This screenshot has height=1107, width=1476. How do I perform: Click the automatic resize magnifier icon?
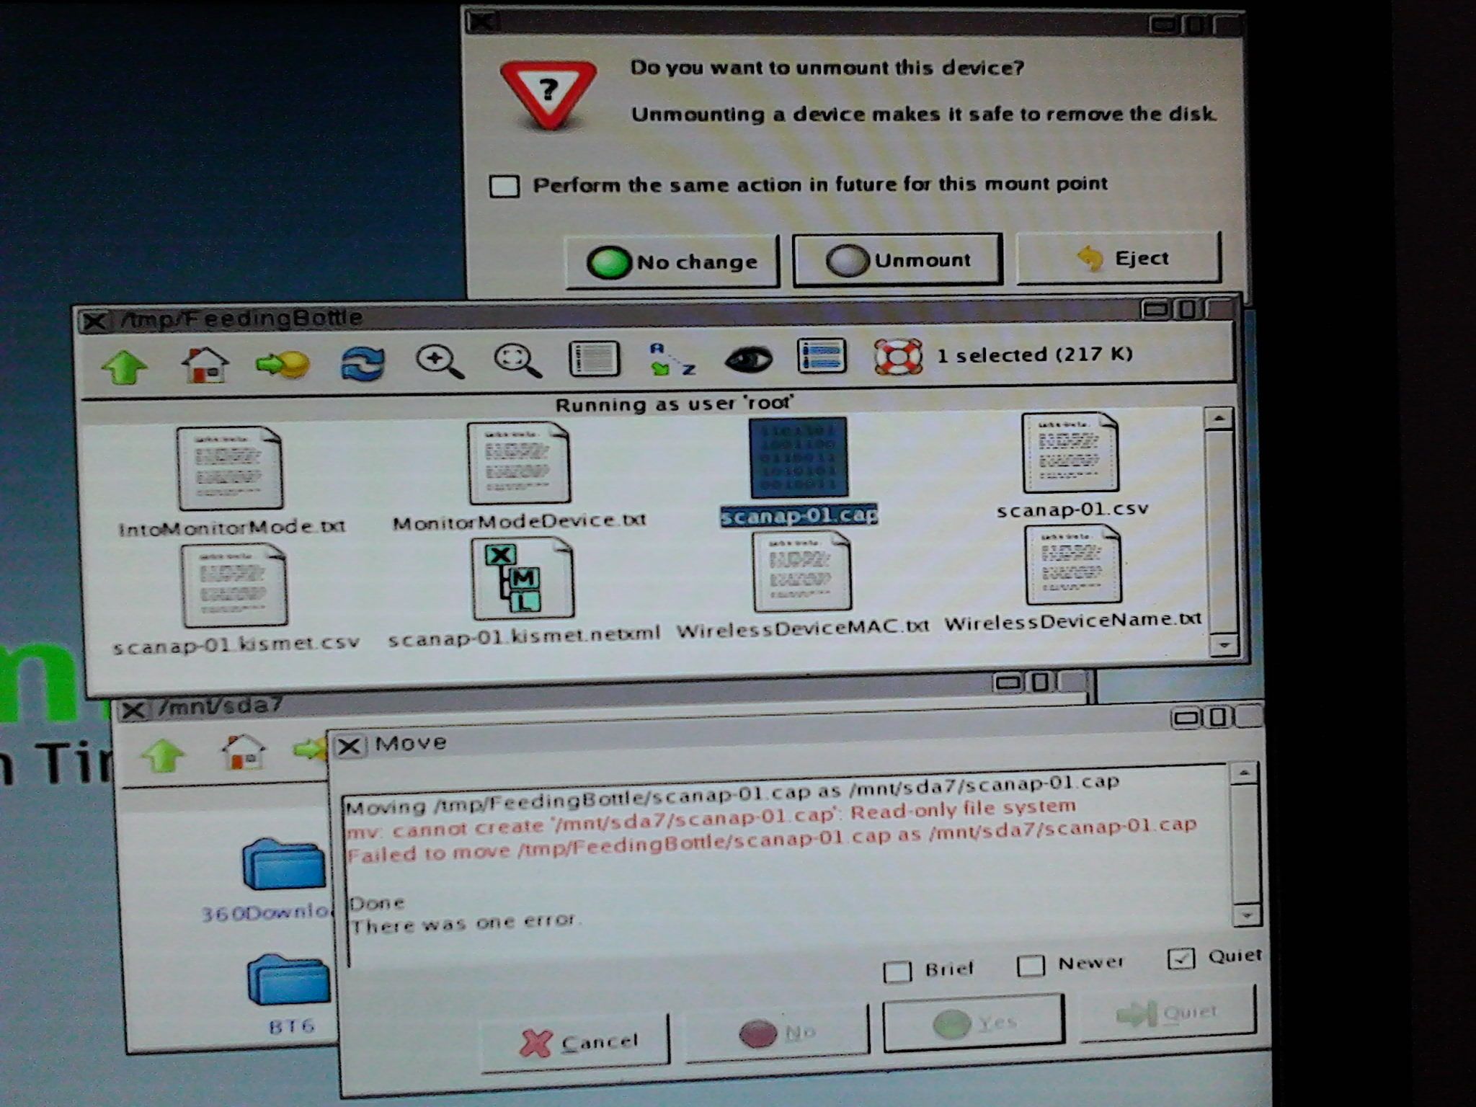click(517, 360)
